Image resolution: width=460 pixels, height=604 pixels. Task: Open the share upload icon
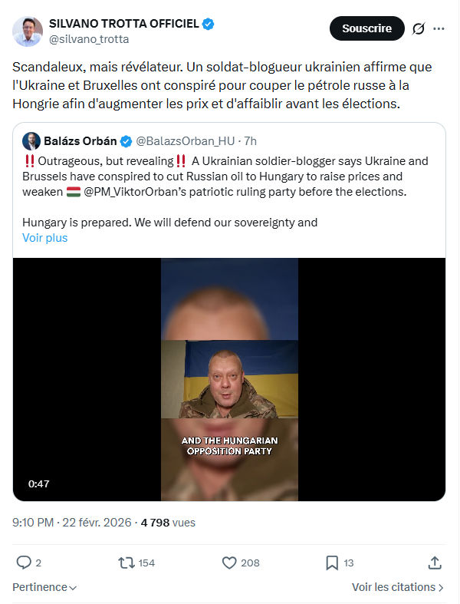(435, 563)
